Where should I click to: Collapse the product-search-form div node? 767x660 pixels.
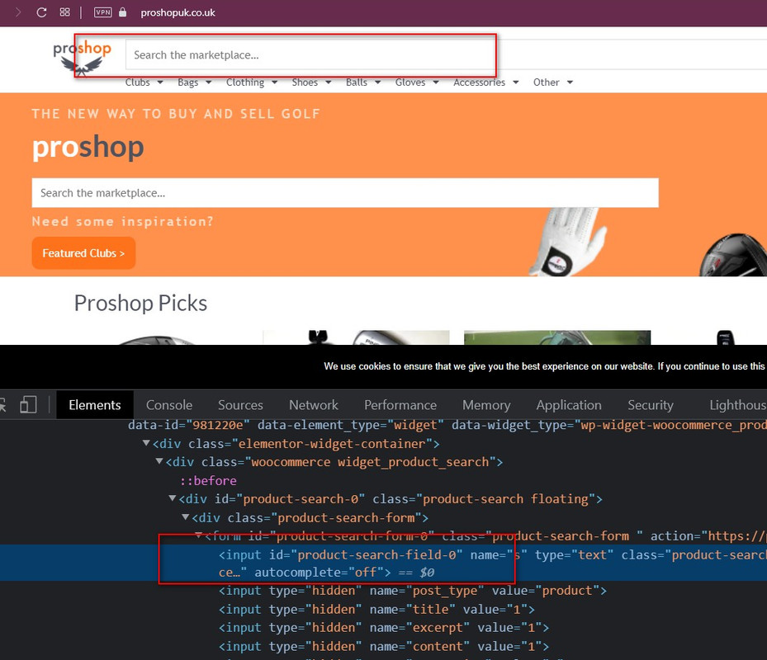pyautogui.click(x=186, y=516)
